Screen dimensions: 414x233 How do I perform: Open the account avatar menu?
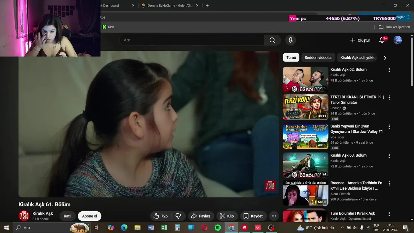(398, 40)
